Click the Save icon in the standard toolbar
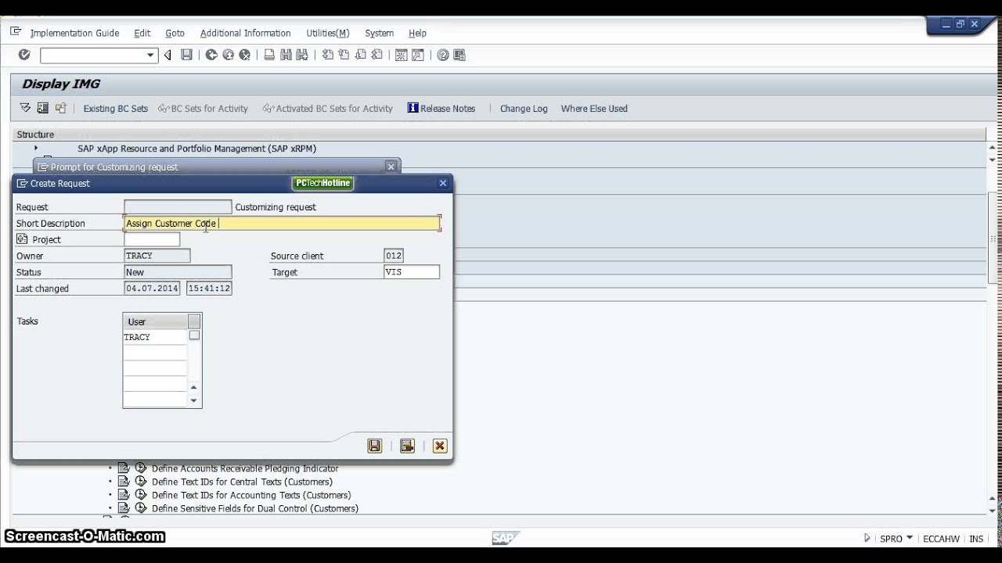 tap(186, 55)
